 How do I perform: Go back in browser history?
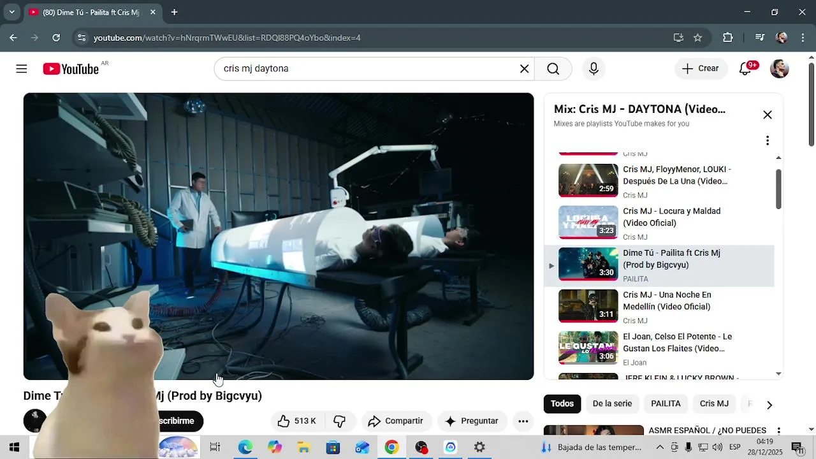pyautogui.click(x=13, y=38)
